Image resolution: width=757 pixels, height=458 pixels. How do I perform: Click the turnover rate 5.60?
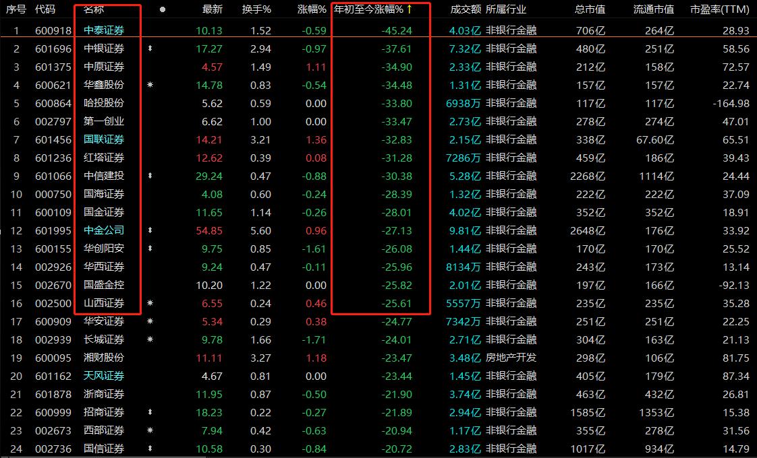pyautogui.click(x=260, y=230)
